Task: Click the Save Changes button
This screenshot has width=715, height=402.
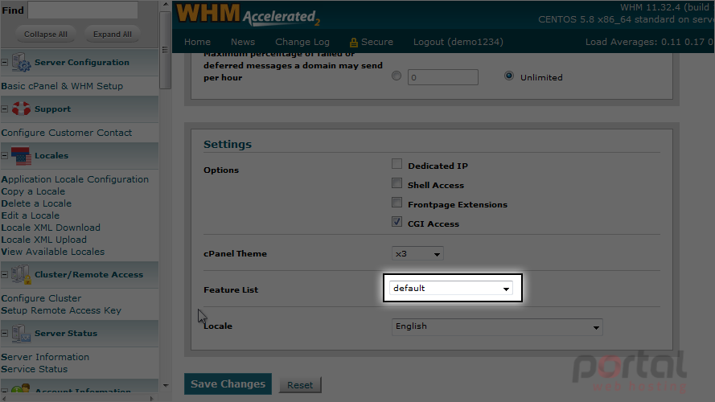Action: pos(228,384)
